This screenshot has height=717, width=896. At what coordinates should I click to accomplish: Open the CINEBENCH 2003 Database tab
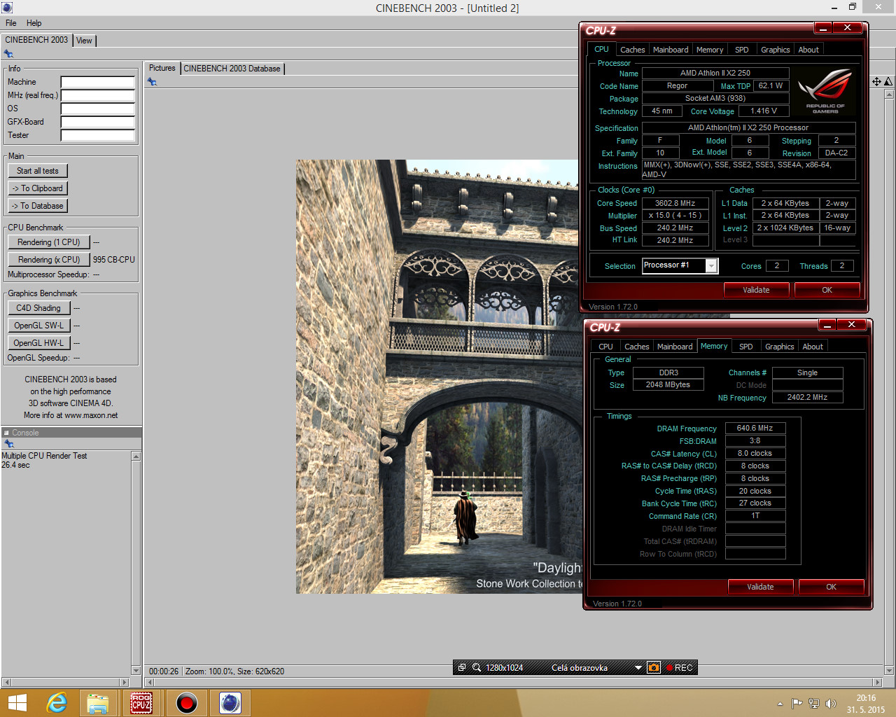[x=232, y=69]
